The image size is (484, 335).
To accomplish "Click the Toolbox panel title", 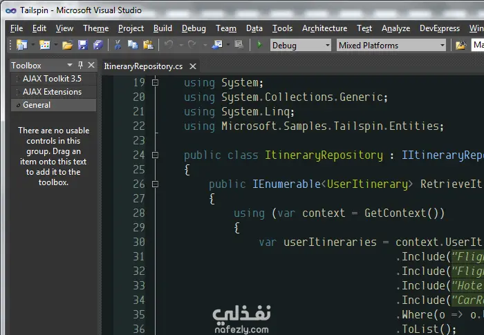I will [26, 66].
